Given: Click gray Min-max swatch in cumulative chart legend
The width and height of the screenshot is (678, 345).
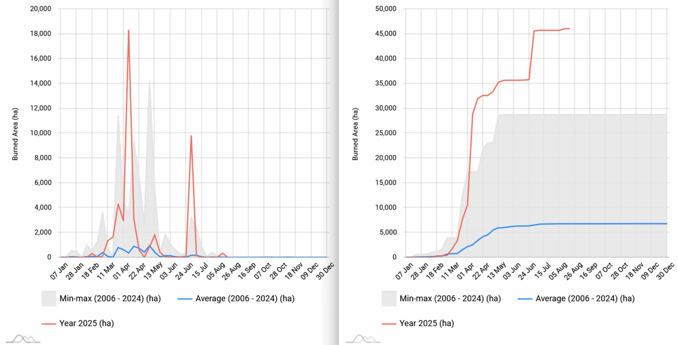Looking at the screenshot, I should (389, 298).
